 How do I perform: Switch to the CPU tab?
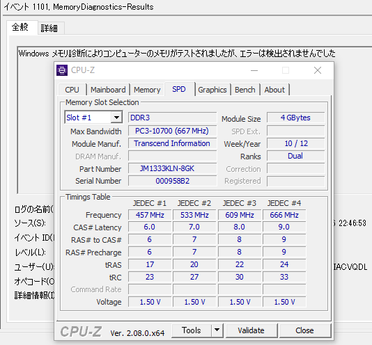coord(72,90)
